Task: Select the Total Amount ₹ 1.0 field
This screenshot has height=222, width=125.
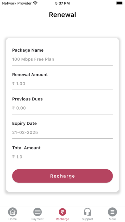Action: (62, 157)
